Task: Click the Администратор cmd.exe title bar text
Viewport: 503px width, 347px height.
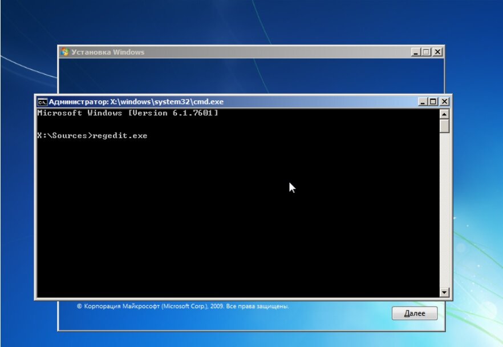Action: click(136, 102)
